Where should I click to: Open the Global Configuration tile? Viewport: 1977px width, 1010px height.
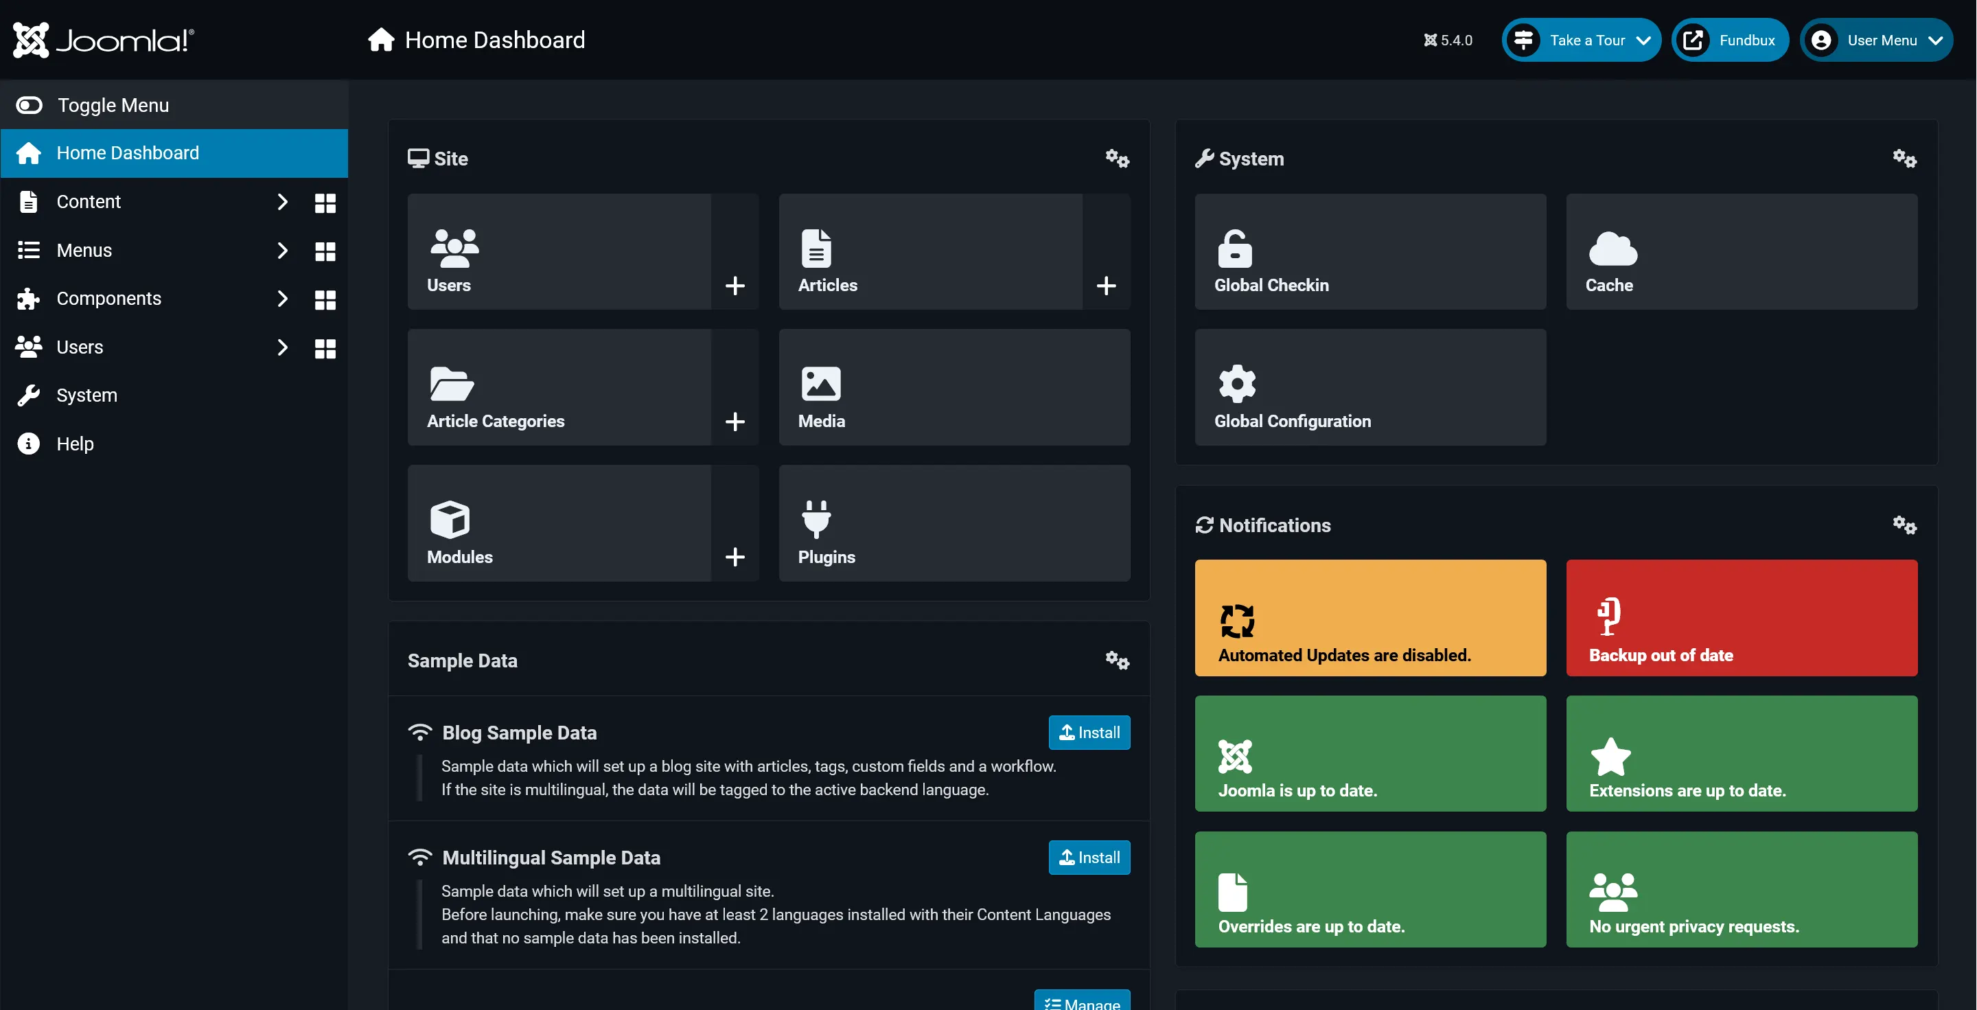[x=1370, y=387]
